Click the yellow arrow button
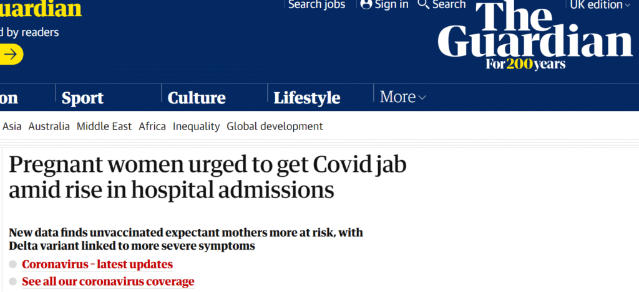 point(11,54)
